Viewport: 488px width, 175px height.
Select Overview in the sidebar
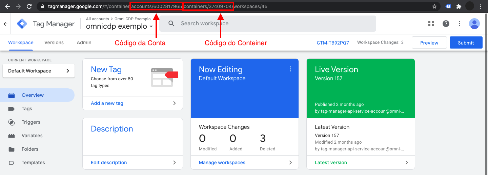pos(37,95)
